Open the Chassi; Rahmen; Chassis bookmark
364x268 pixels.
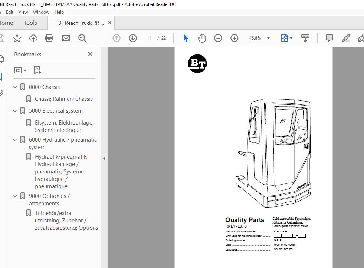tap(63, 99)
